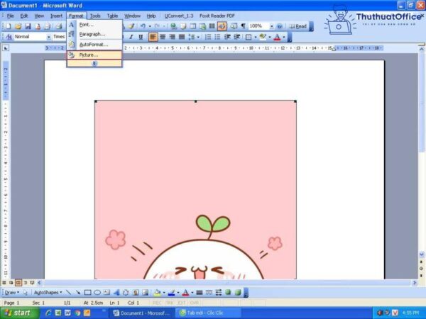Click the Select Objects pointer icon
This screenshot has height=319, width=426.
(x=26, y=292)
